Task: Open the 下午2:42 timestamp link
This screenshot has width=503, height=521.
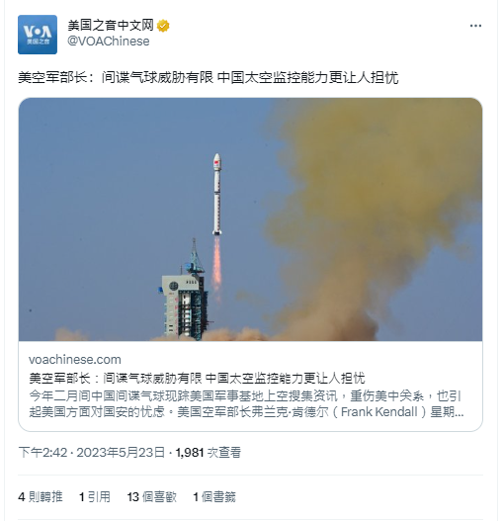Action: (x=42, y=453)
